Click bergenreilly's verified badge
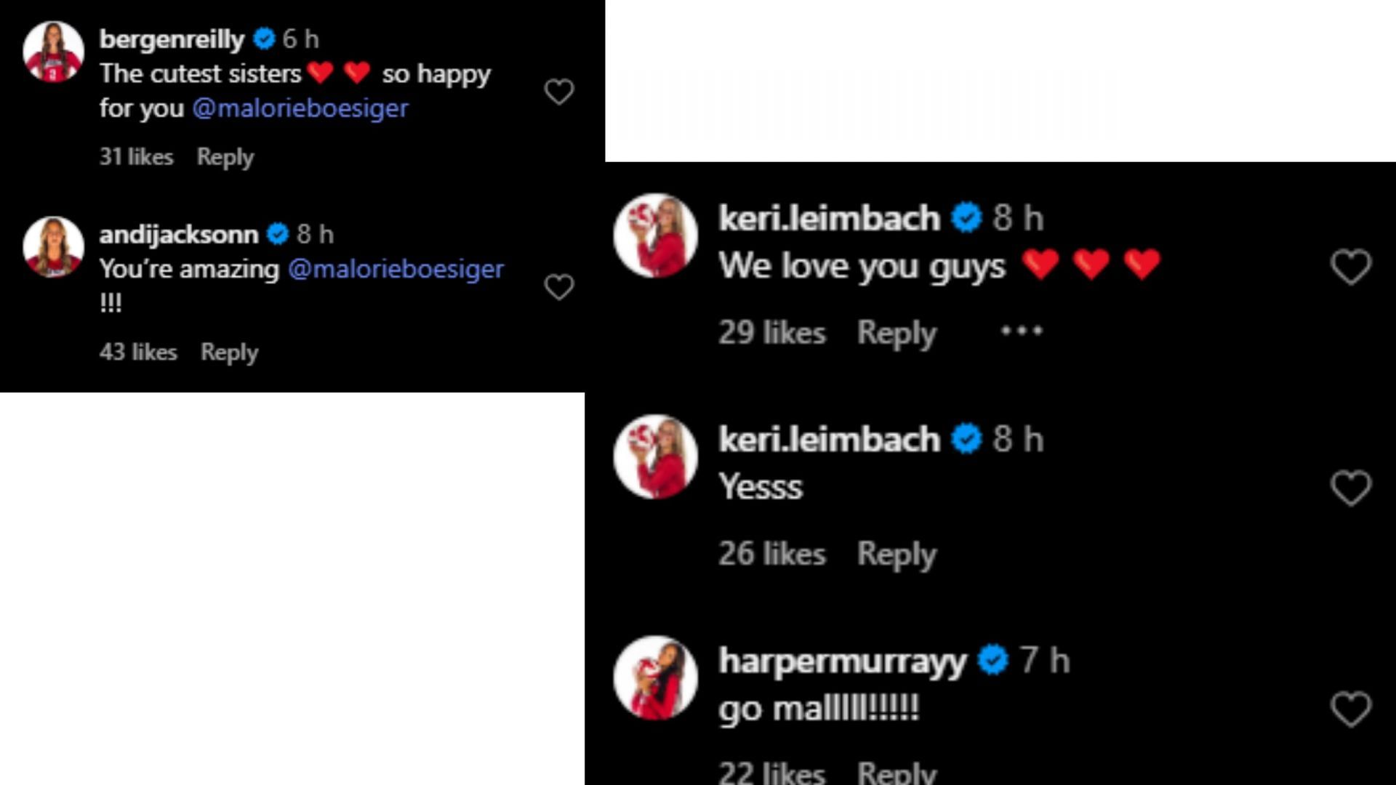 point(264,40)
